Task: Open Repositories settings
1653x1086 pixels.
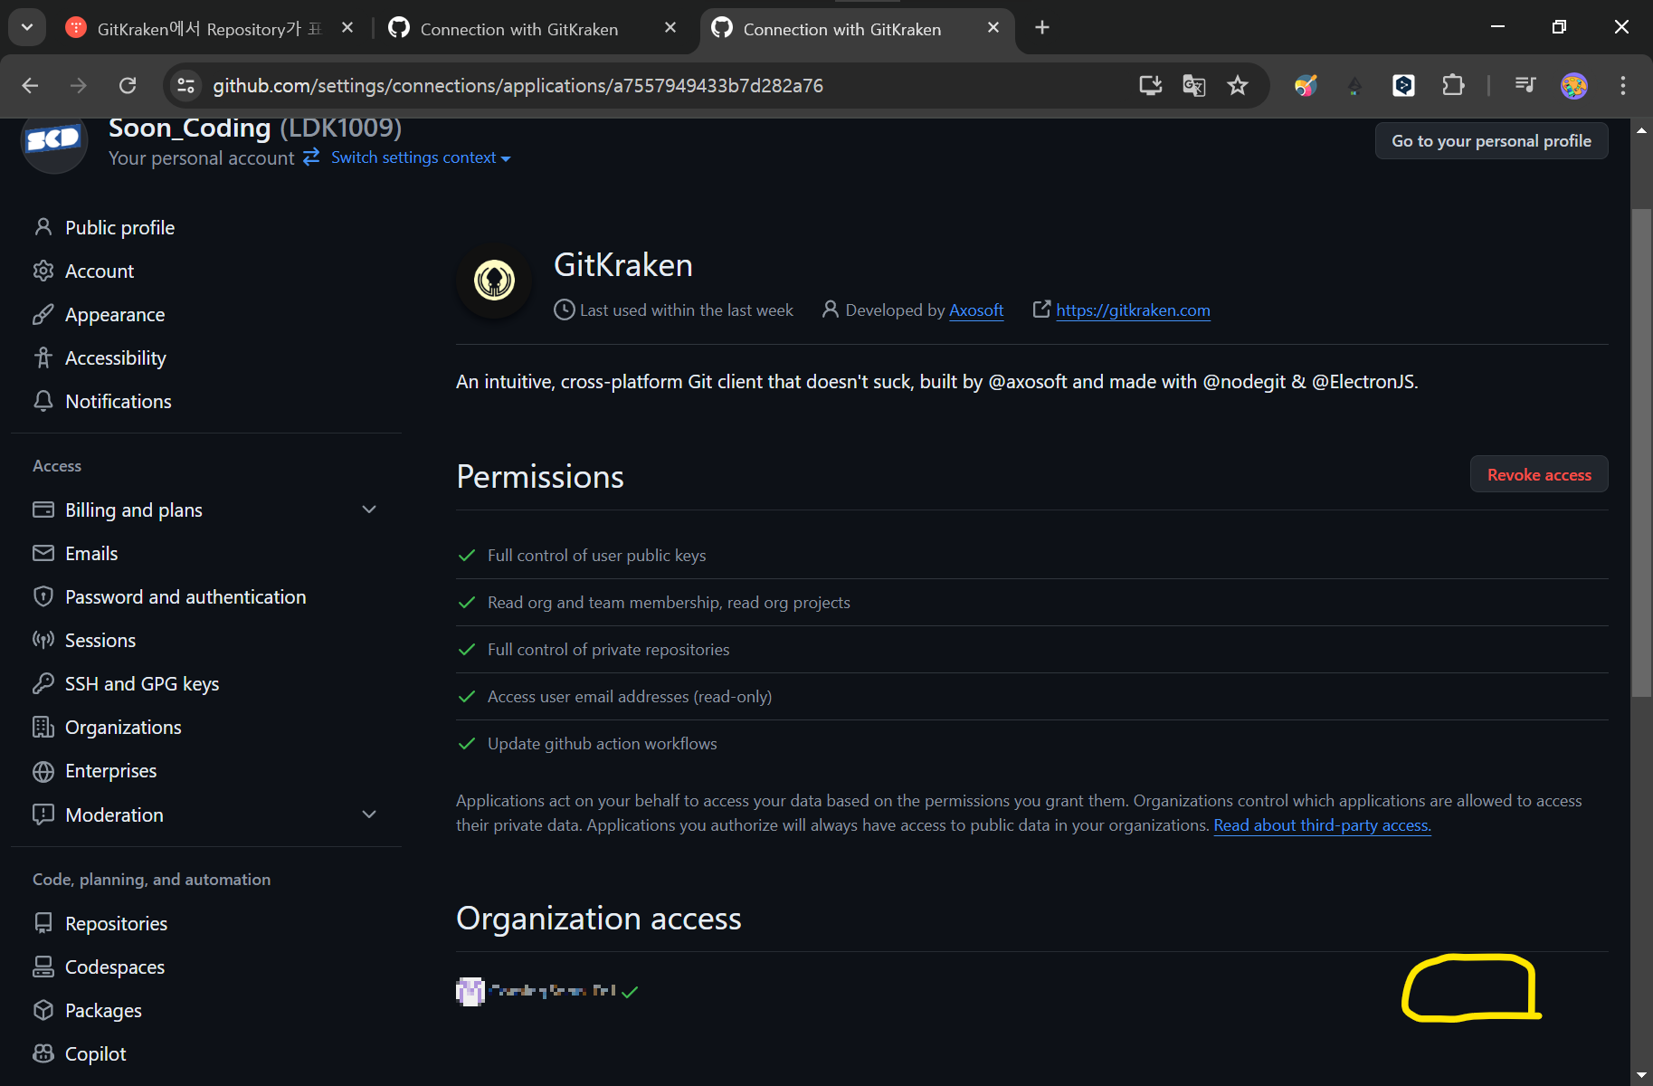Action: click(x=116, y=923)
